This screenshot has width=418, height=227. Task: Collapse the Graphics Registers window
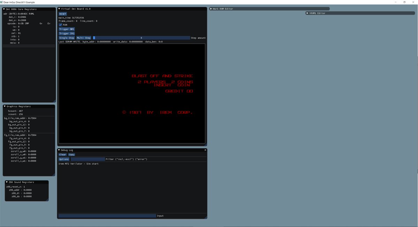tap(5, 106)
